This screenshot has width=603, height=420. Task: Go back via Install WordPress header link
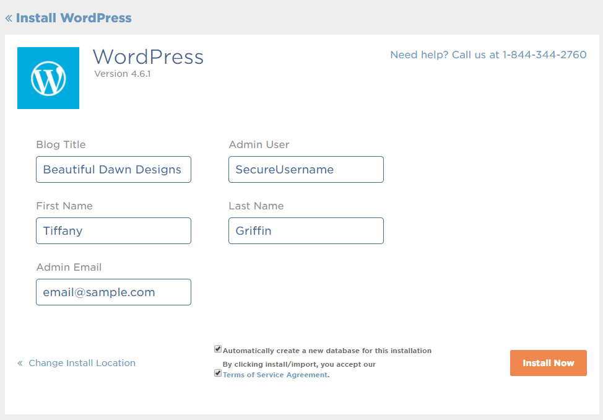69,18
